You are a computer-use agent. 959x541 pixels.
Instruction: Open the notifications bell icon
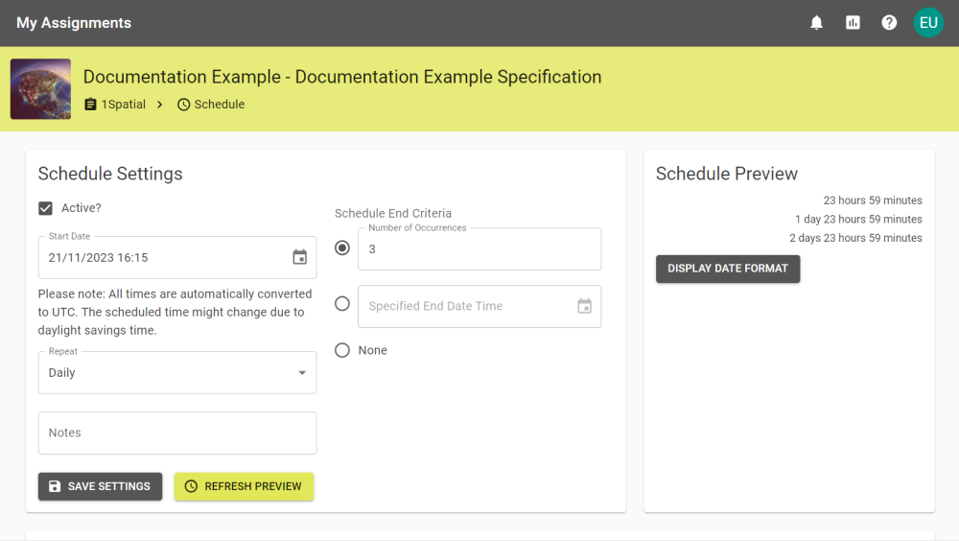point(816,23)
